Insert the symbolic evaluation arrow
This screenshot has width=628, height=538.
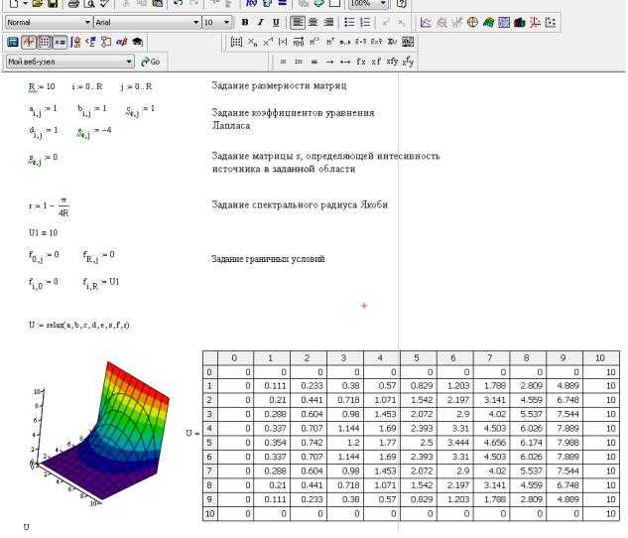coord(329,62)
